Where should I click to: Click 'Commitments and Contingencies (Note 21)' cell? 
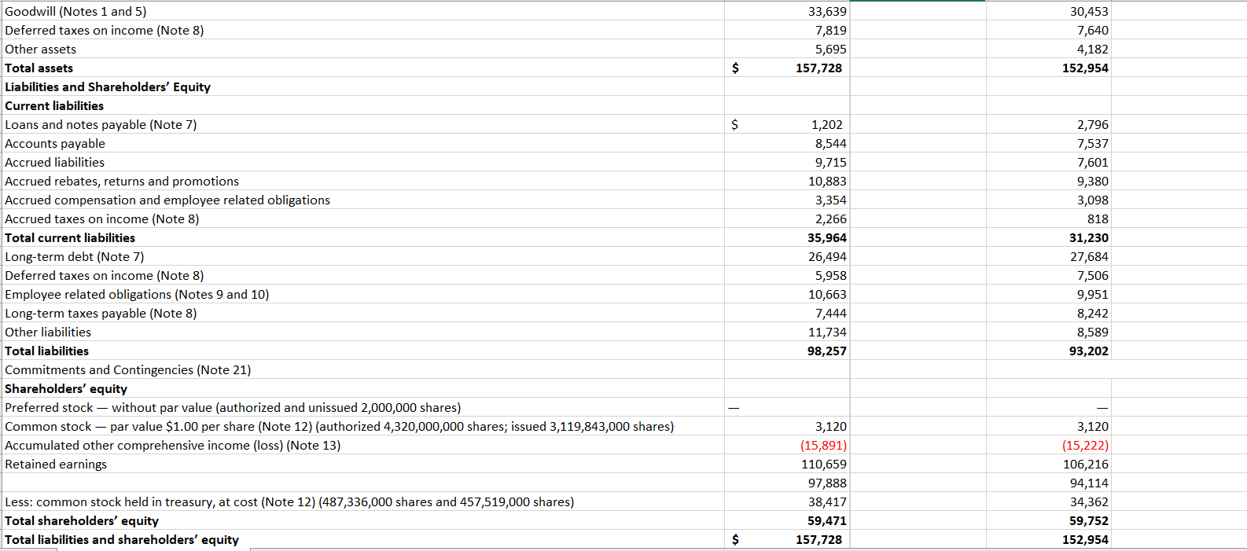point(364,369)
